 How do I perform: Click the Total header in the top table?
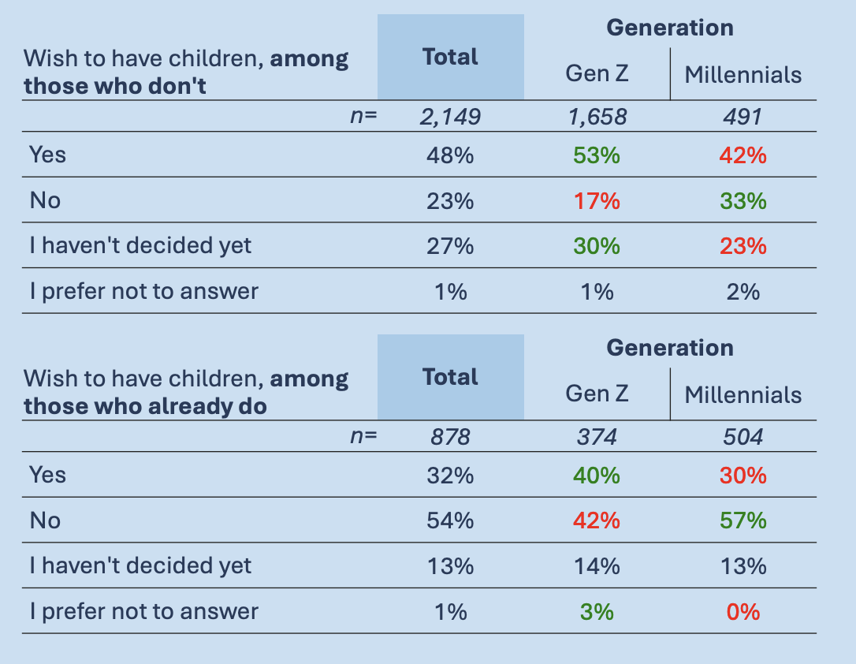tap(450, 57)
